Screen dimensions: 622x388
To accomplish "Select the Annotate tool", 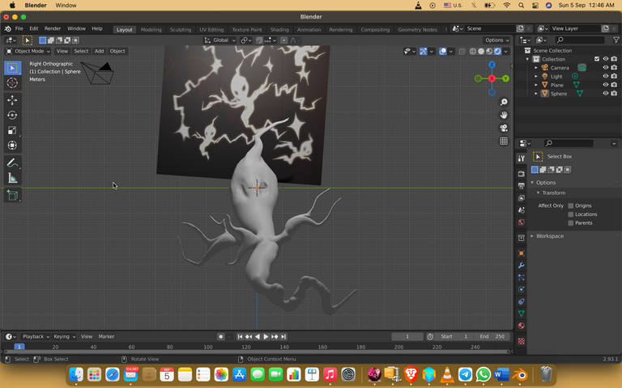I will [x=12, y=162].
